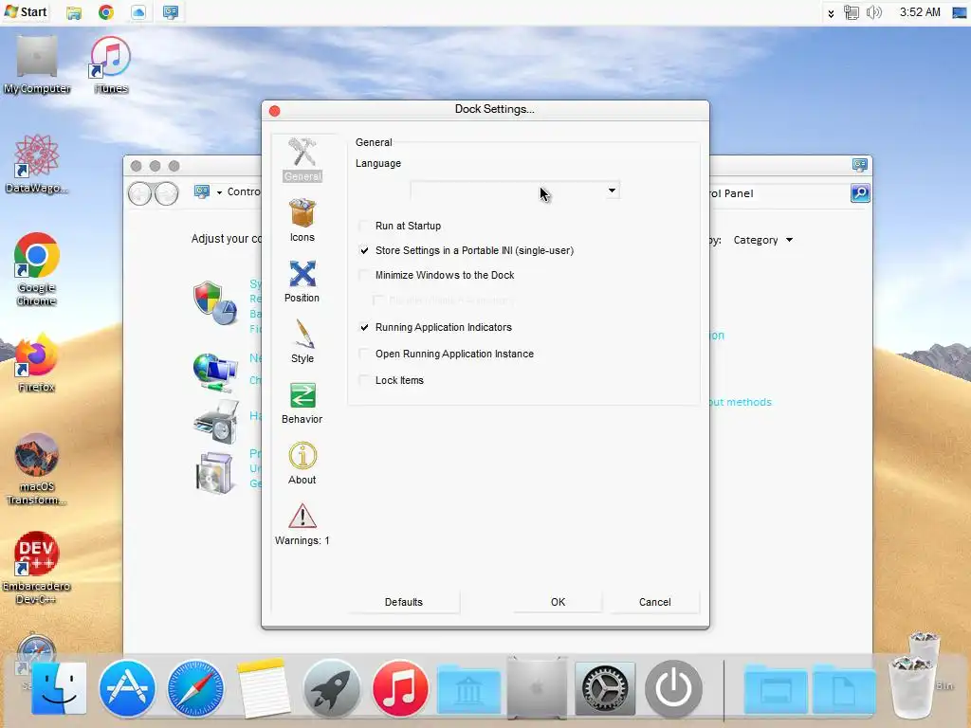
Task: Open macOS Transform desktop shortcut
Action: pos(37,468)
